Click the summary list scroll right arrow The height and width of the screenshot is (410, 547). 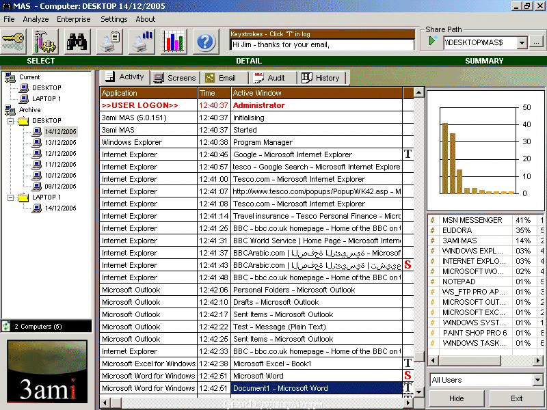(538, 360)
